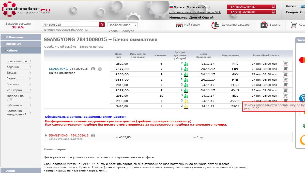305x173 pixels.
Task: Click the info icon for part 7841008015
Action: point(100,69)
